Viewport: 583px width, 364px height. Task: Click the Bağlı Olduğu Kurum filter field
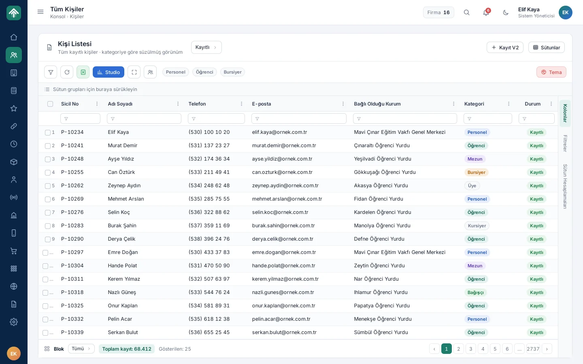[x=405, y=119]
